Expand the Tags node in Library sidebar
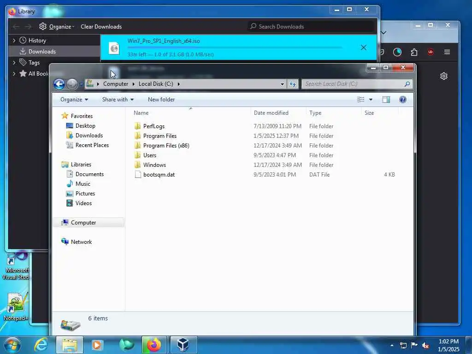Screen dimensions: 472x354 coord(14,63)
